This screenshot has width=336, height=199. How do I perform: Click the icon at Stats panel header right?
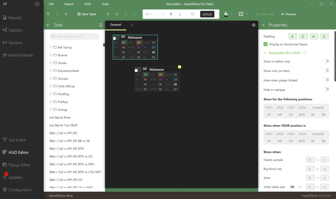click(101, 25)
